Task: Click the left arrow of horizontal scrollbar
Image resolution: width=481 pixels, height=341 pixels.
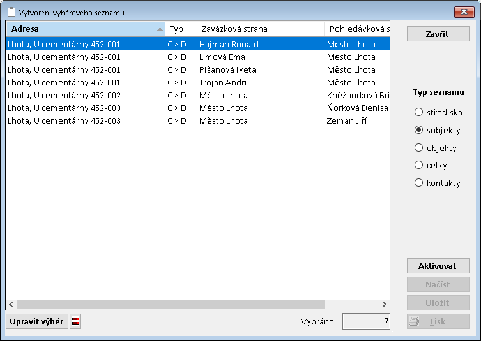Action: [11, 305]
